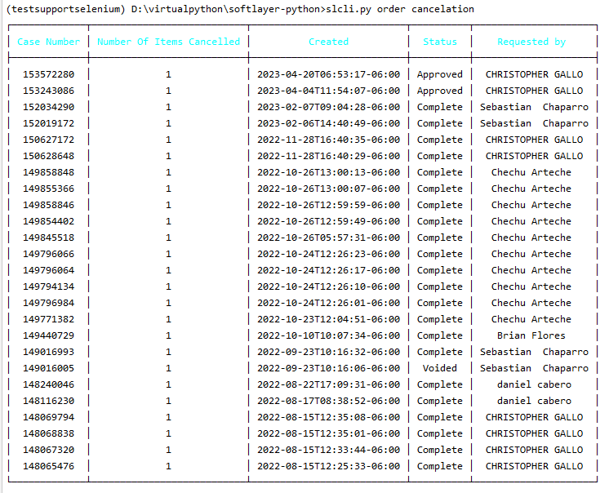This screenshot has width=609, height=493.
Task: Select case number 150627172
Action: coord(48,140)
